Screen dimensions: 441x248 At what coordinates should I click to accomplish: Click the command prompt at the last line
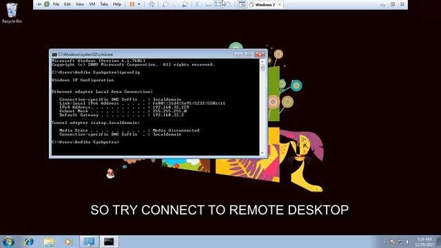coord(85,142)
